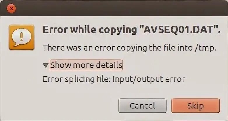This screenshot has width=228, height=121.
Task: Click the word "Cancel" on the grey button
Action: [142, 106]
